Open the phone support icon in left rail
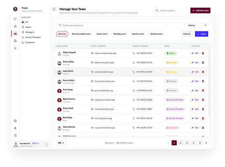 tap(15, 135)
